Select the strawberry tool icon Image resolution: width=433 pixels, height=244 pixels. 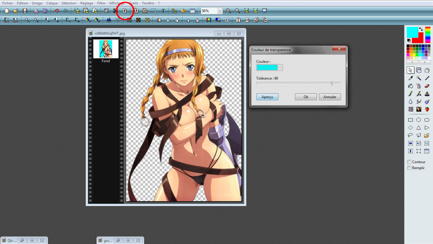427,109
